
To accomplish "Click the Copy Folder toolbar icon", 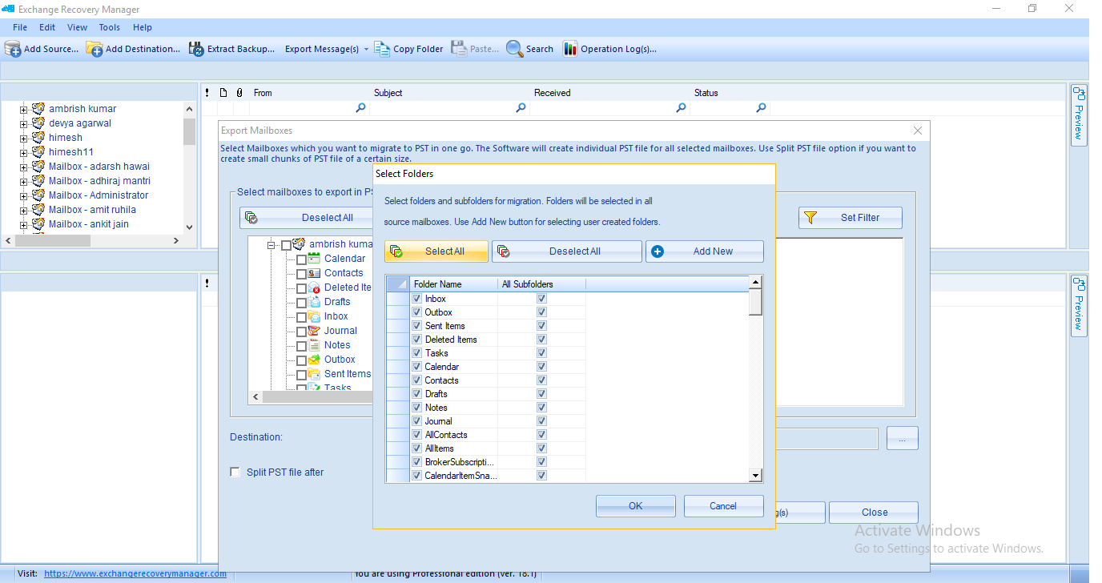I will click(382, 49).
